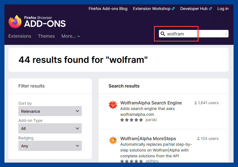Open WolframAlpha Search Engine add-on
Screen dimensions: 238x167
click(x=151, y=103)
